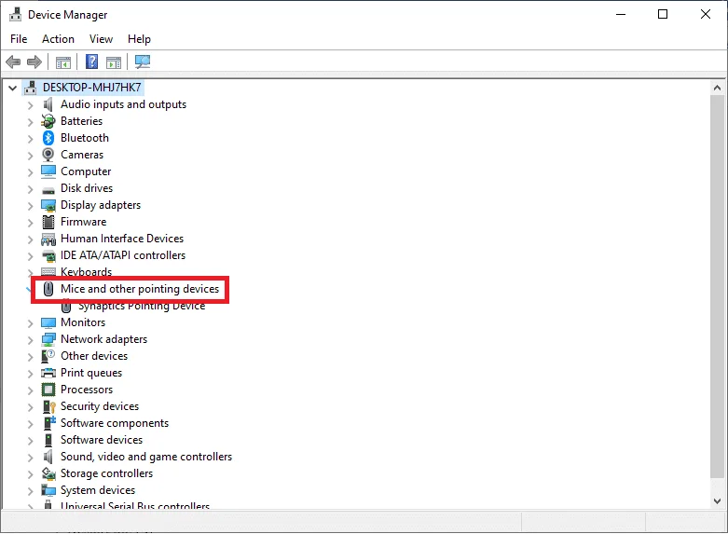
Task: Click the Firmware chip icon
Action: [x=48, y=222]
